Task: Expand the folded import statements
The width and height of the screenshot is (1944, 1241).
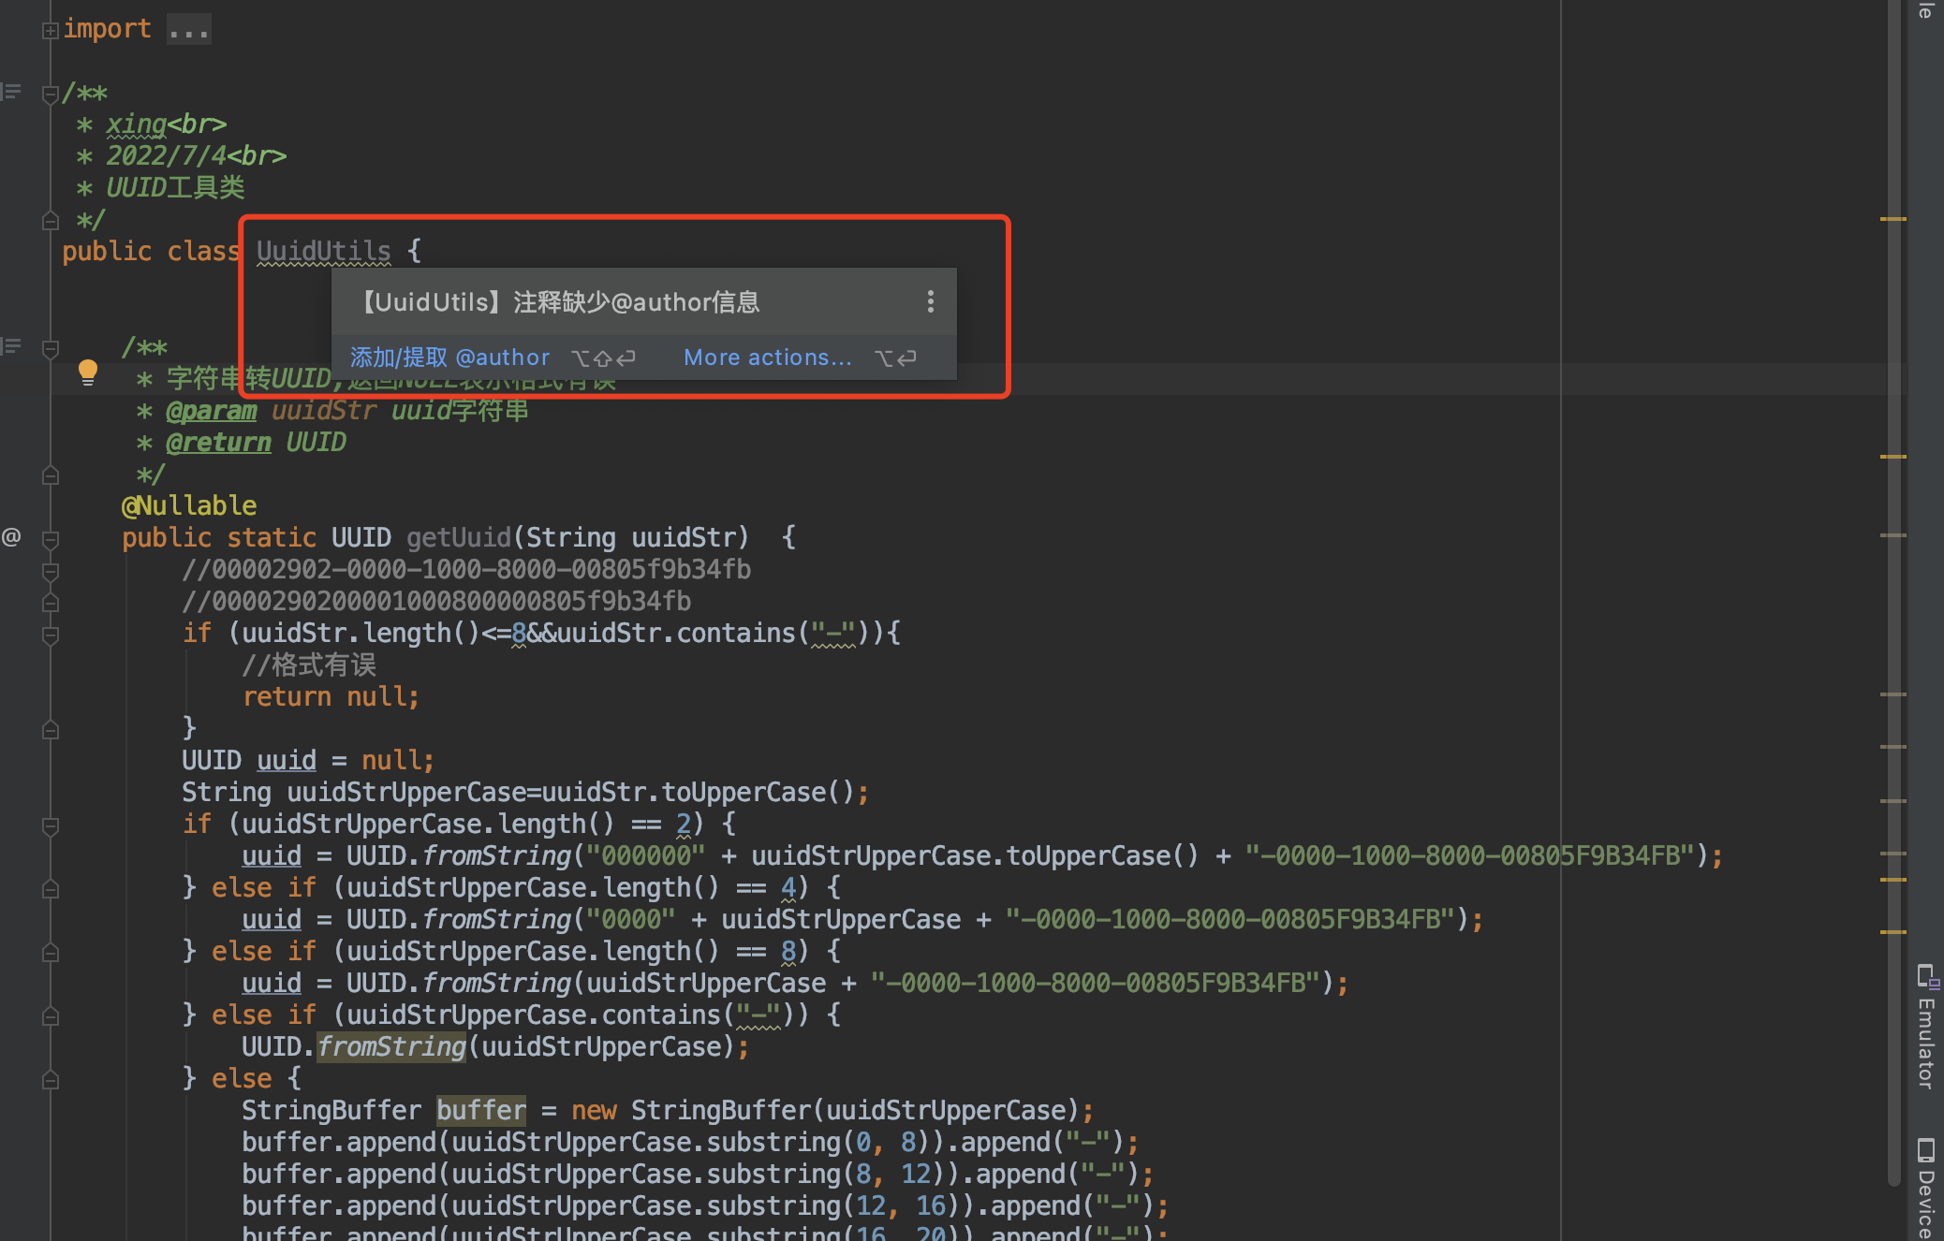Action: (51, 30)
